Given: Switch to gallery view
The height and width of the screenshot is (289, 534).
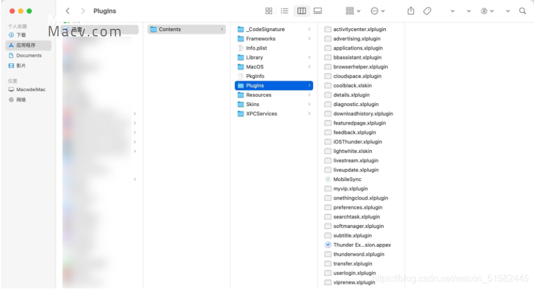Looking at the screenshot, I should pyautogui.click(x=318, y=11).
